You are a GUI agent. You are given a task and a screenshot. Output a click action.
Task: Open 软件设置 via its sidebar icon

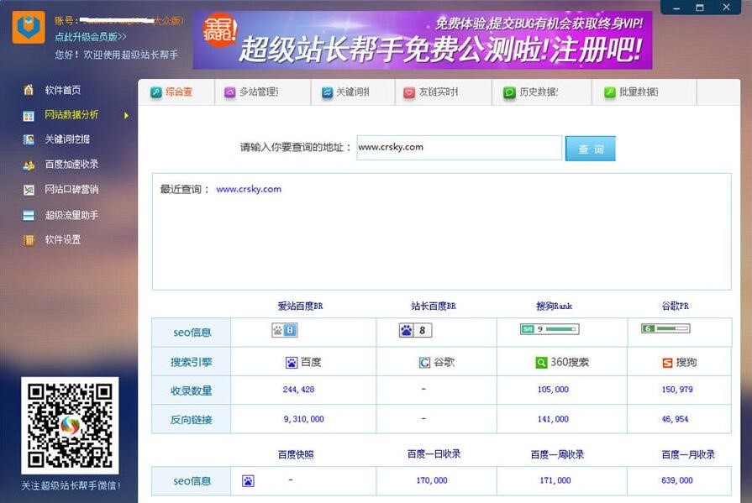coord(29,240)
